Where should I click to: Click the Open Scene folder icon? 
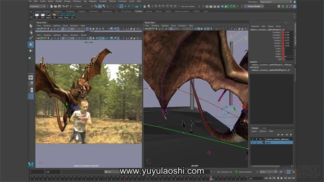(x=55, y=6)
